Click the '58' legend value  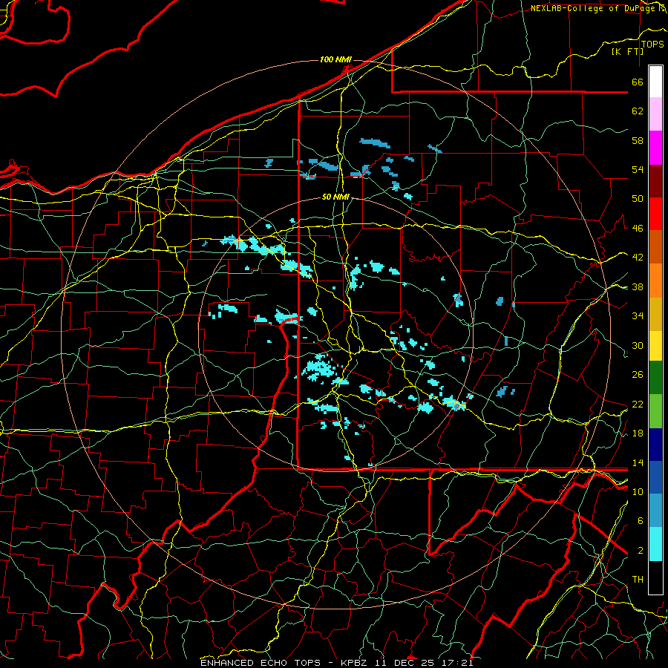(638, 140)
